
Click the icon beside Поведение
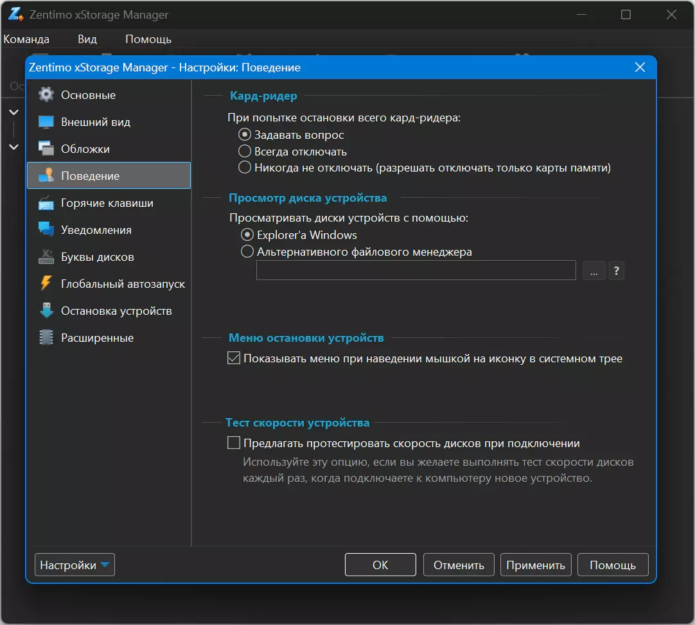[x=46, y=175]
